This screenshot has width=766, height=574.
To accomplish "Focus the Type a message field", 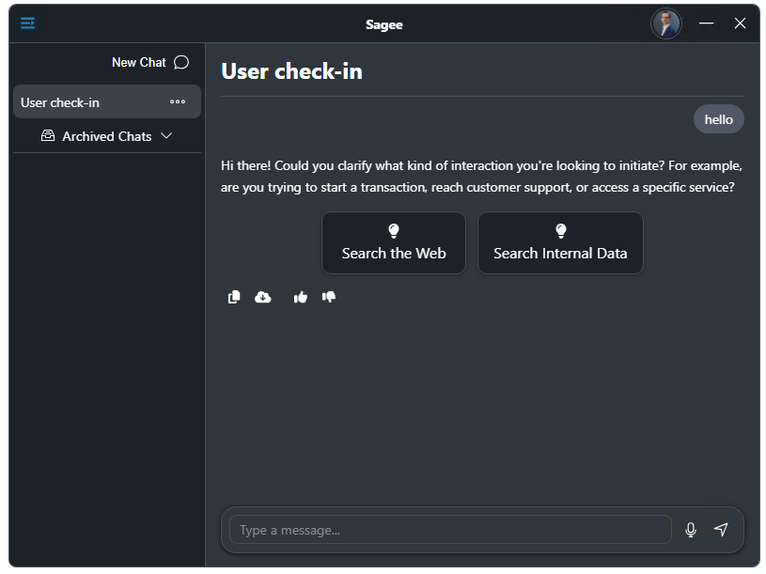I will pos(450,530).
